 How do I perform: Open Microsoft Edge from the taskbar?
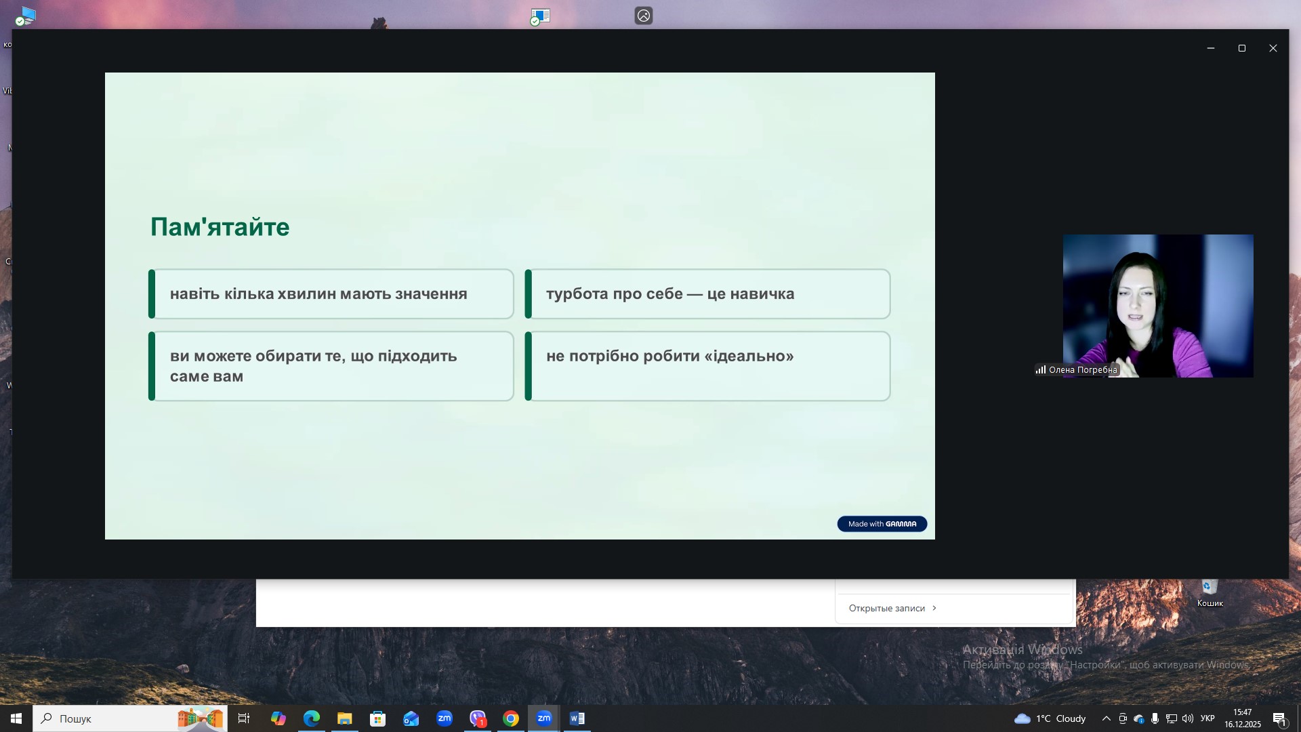pos(312,718)
